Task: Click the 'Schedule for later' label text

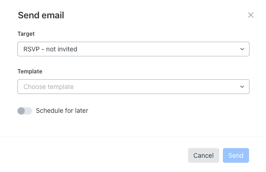Action: (x=62, y=111)
